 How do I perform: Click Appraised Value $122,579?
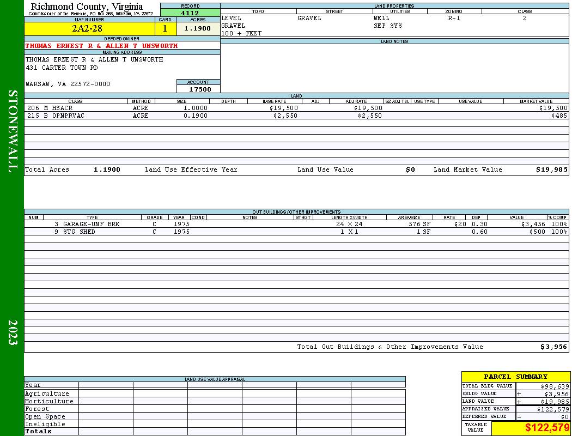pyautogui.click(x=553, y=409)
